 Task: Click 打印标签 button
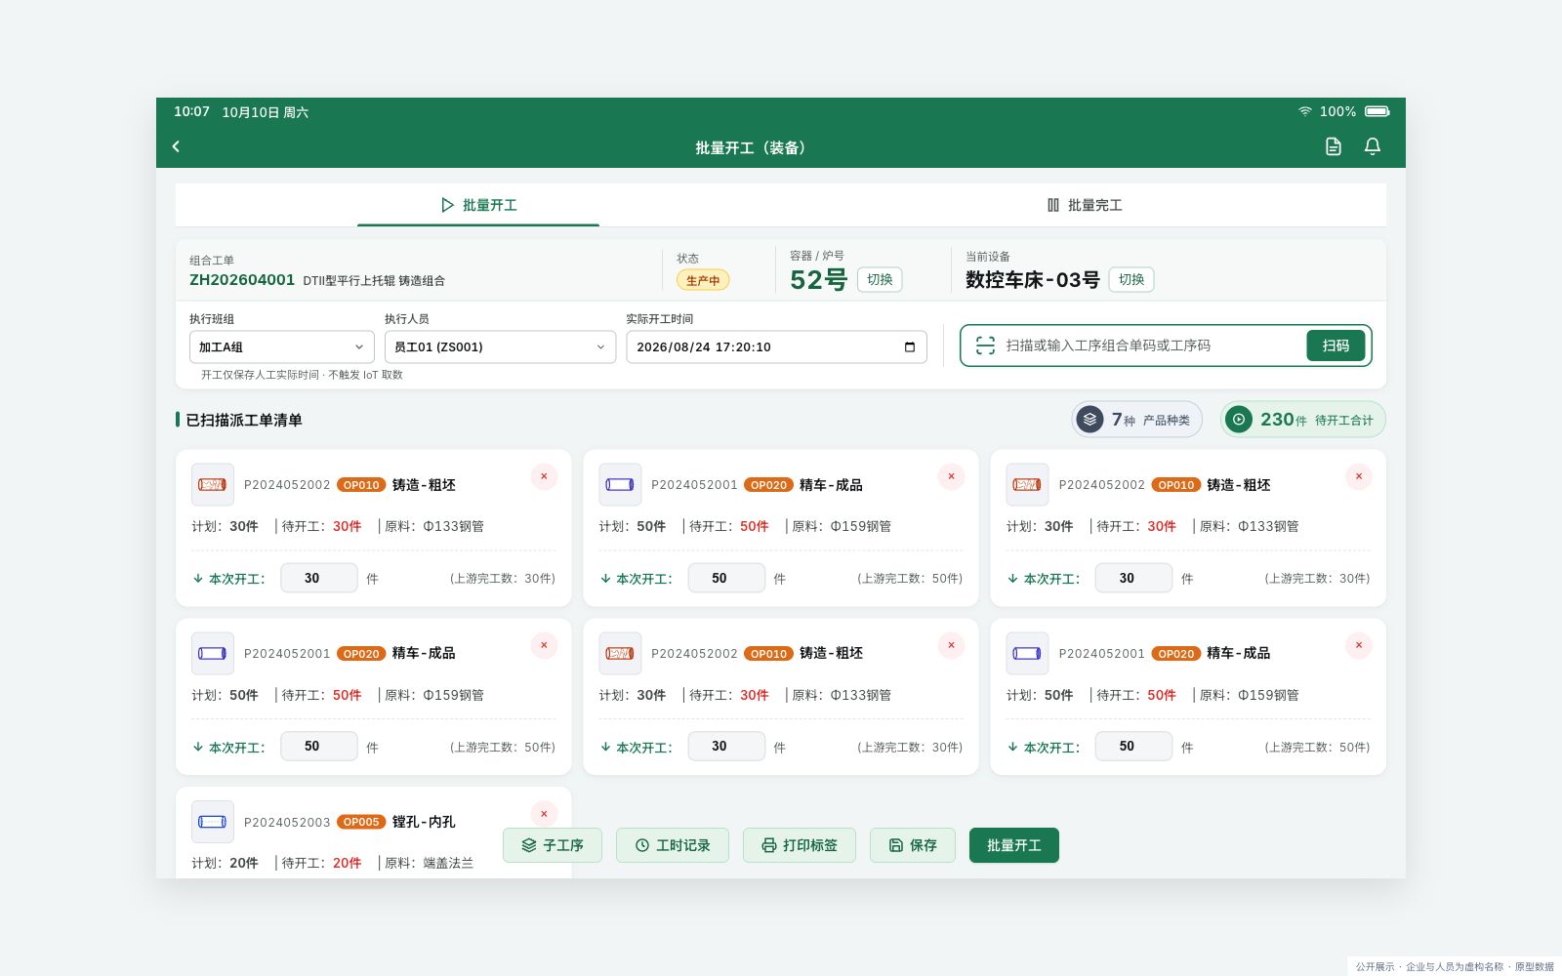point(800,845)
